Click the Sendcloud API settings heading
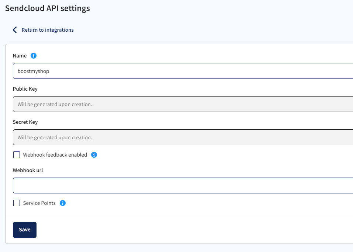 [48, 8]
